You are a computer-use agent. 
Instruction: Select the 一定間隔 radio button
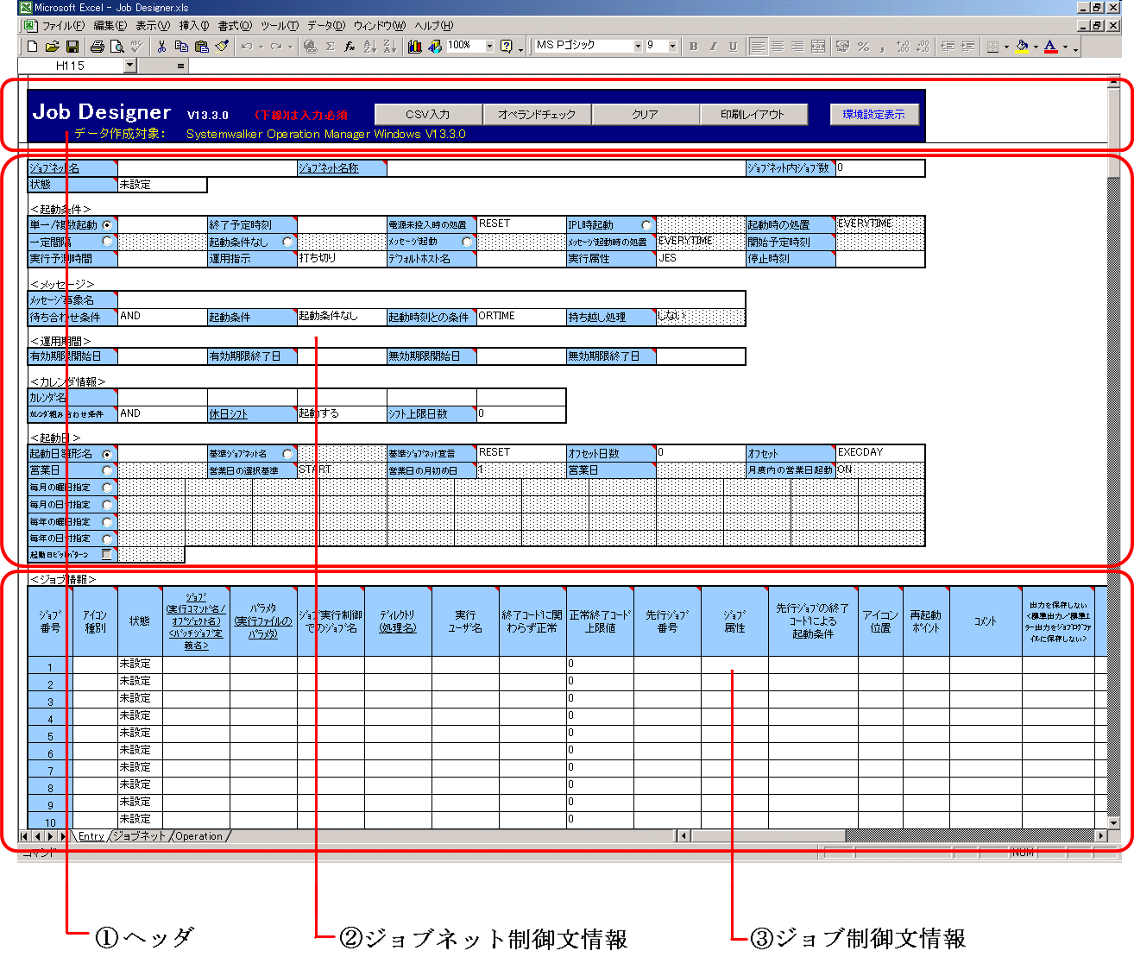click(x=107, y=242)
